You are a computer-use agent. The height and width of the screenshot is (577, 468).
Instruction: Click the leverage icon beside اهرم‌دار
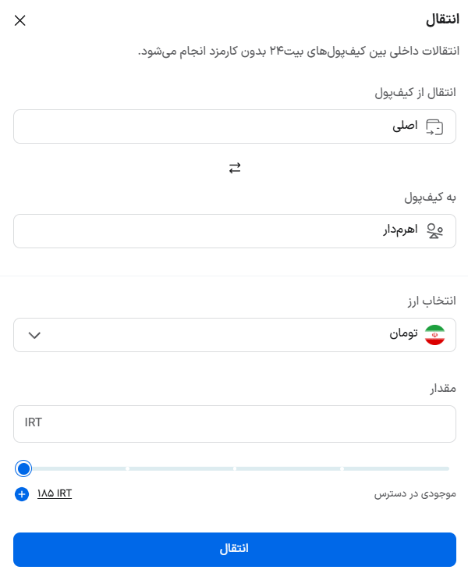tap(434, 231)
